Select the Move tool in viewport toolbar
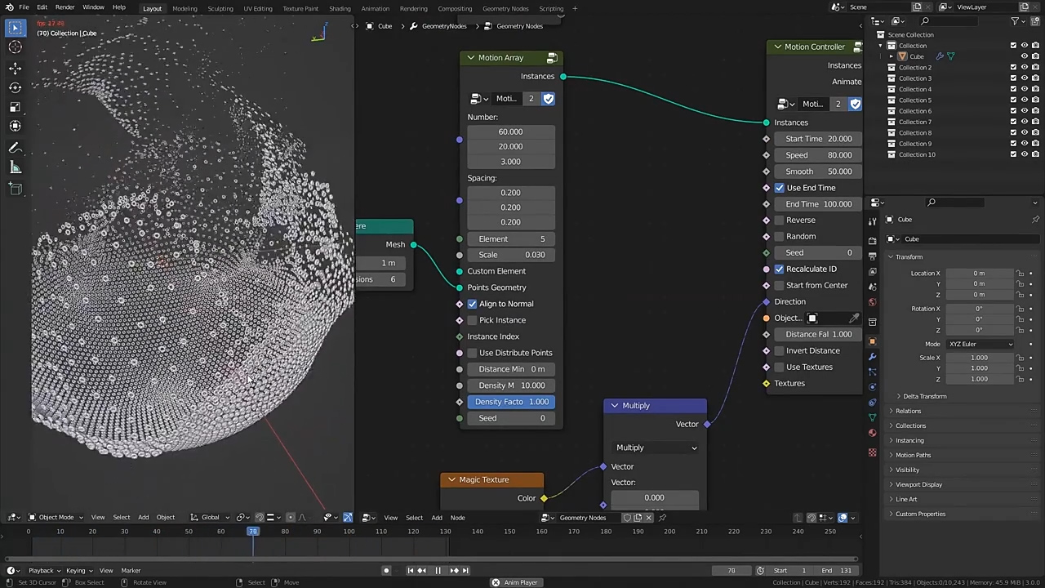 [15, 68]
